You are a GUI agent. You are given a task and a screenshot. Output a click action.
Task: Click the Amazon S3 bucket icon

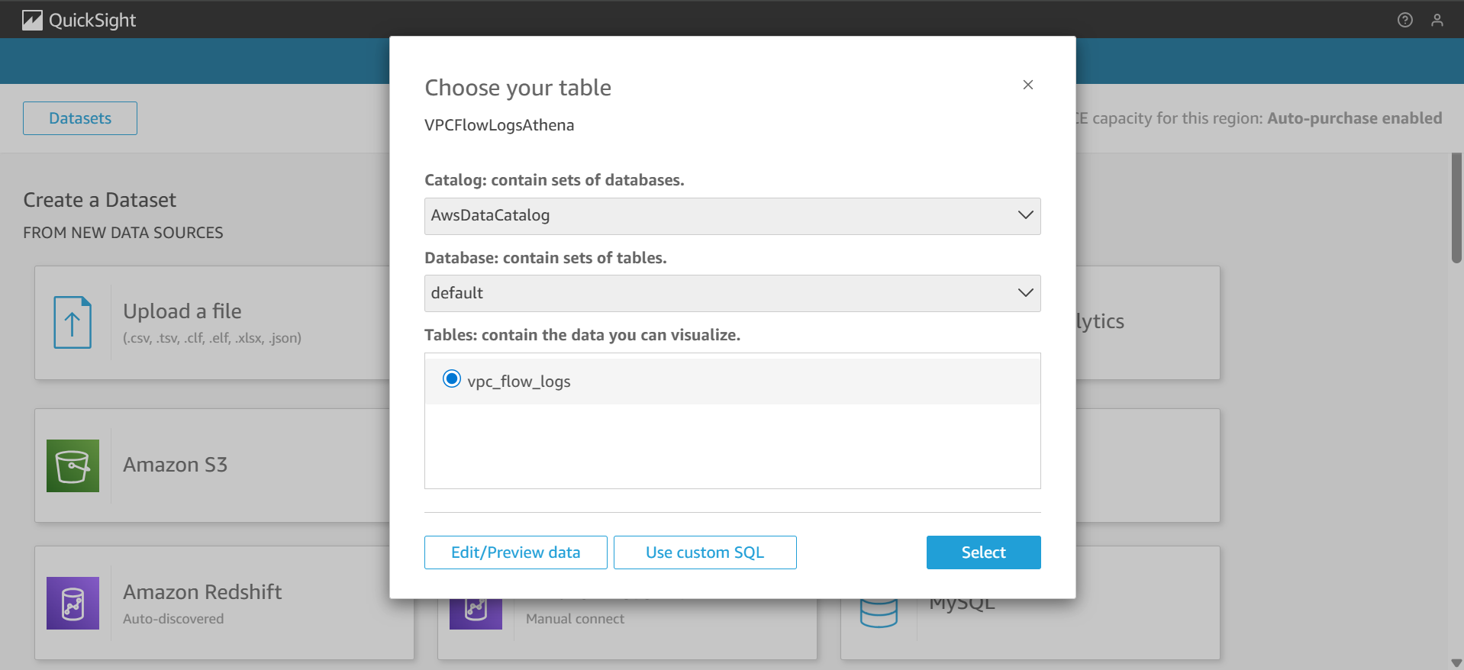click(73, 465)
